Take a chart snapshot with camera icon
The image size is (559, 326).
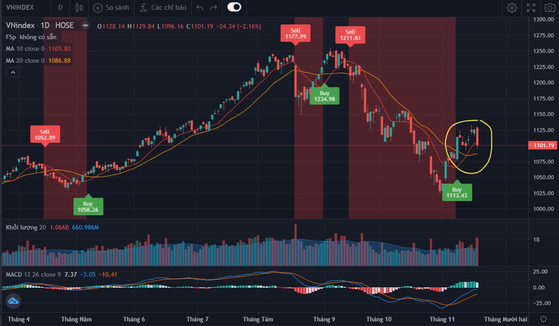(x=549, y=8)
